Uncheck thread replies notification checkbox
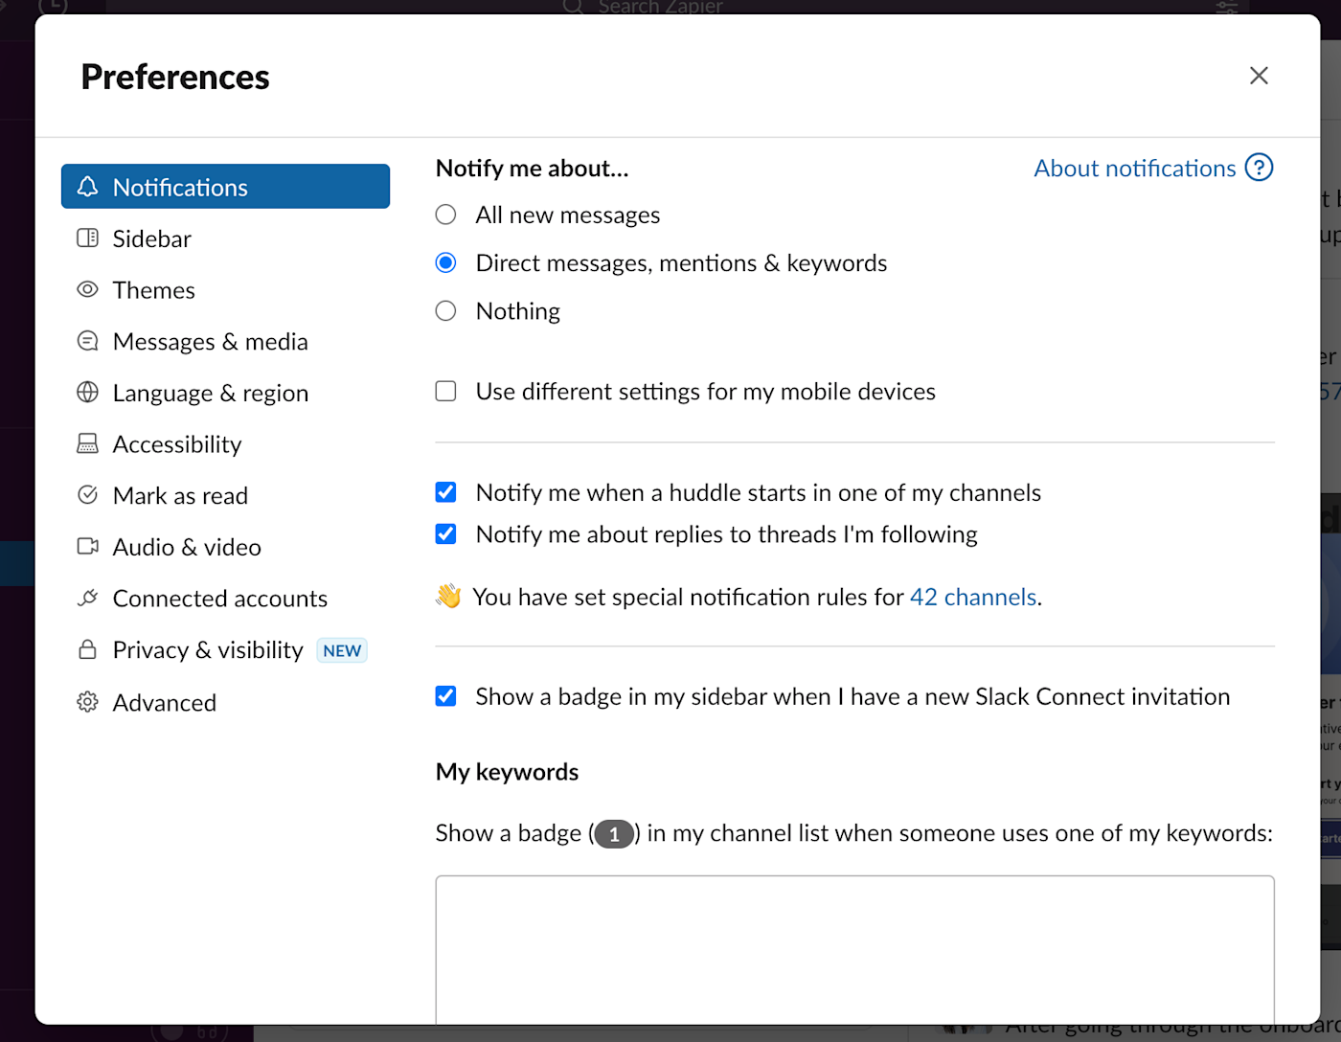Screen dimensions: 1341x1042 pos(445,533)
